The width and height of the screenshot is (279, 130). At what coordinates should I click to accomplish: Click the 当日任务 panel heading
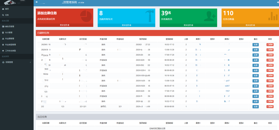(x=42, y=117)
